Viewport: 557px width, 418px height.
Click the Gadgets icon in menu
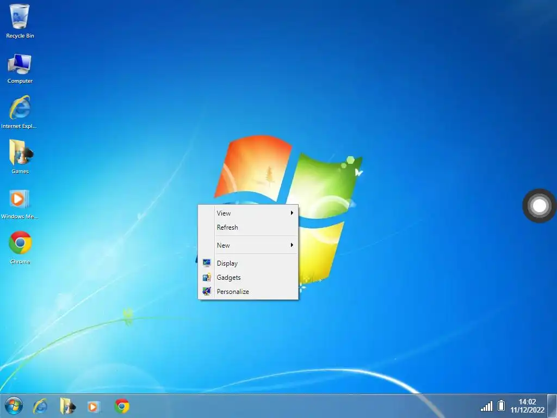pyautogui.click(x=207, y=277)
